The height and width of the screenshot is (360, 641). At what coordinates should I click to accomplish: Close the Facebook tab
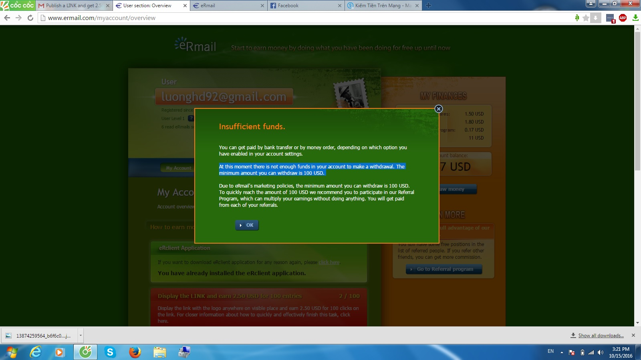[x=339, y=6]
